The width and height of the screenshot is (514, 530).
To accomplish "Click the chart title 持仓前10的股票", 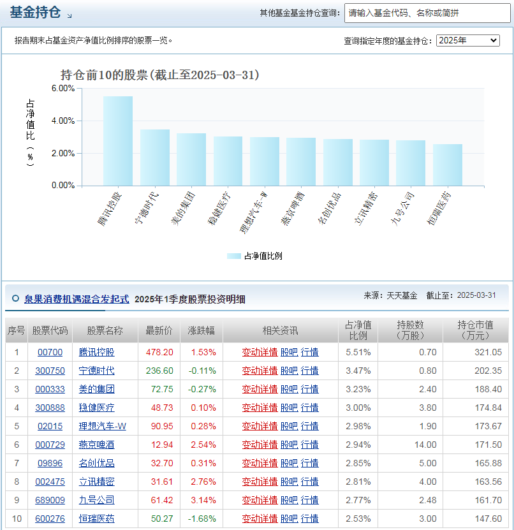I will 160,75.
